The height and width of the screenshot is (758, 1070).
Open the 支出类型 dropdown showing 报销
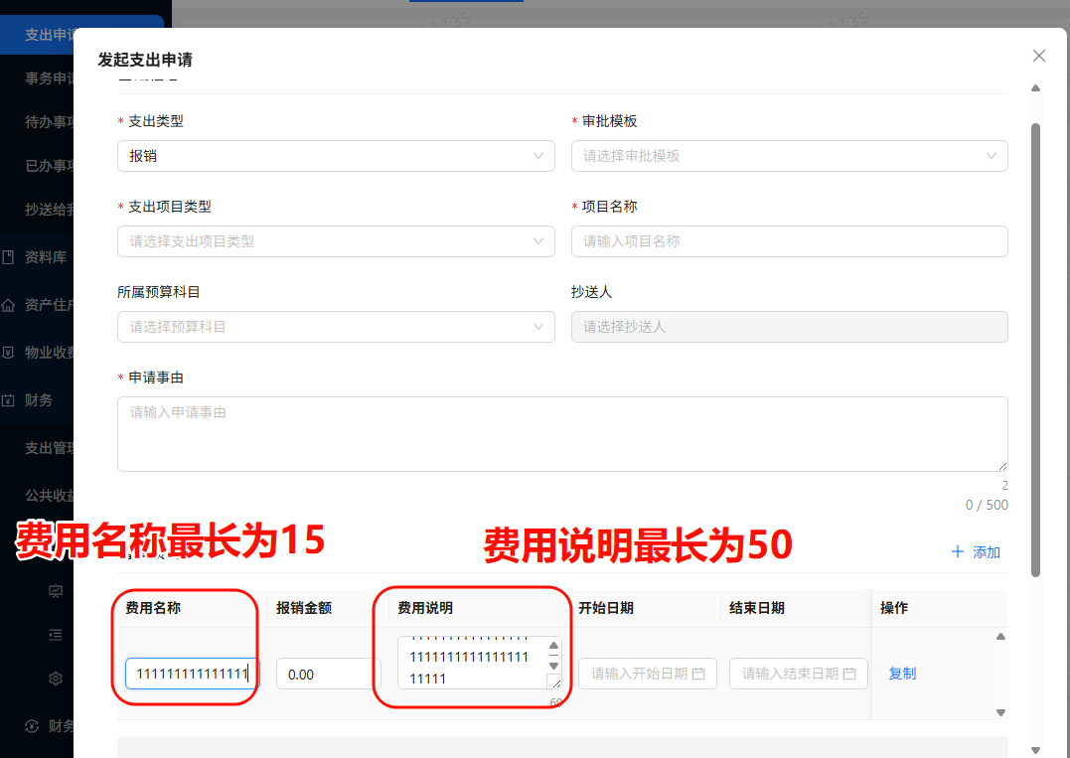[336, 156]
